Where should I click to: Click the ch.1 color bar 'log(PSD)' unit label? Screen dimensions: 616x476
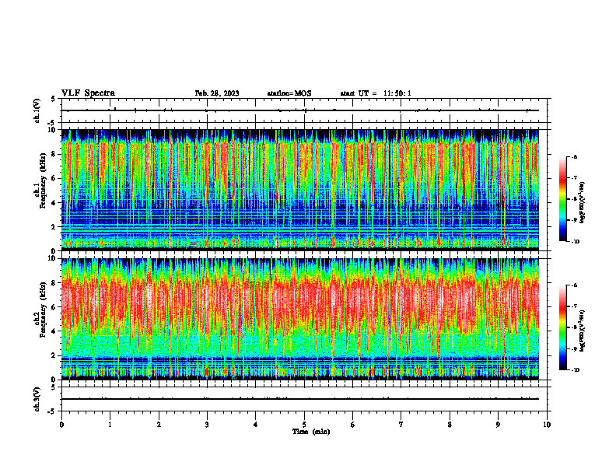[583, 203]
